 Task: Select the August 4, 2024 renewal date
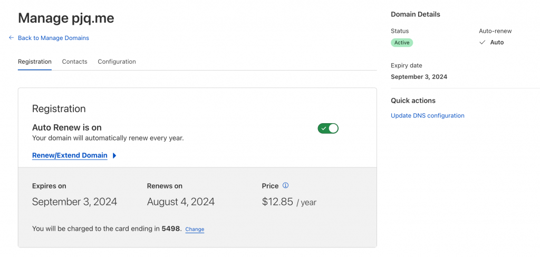pos(180,202)
